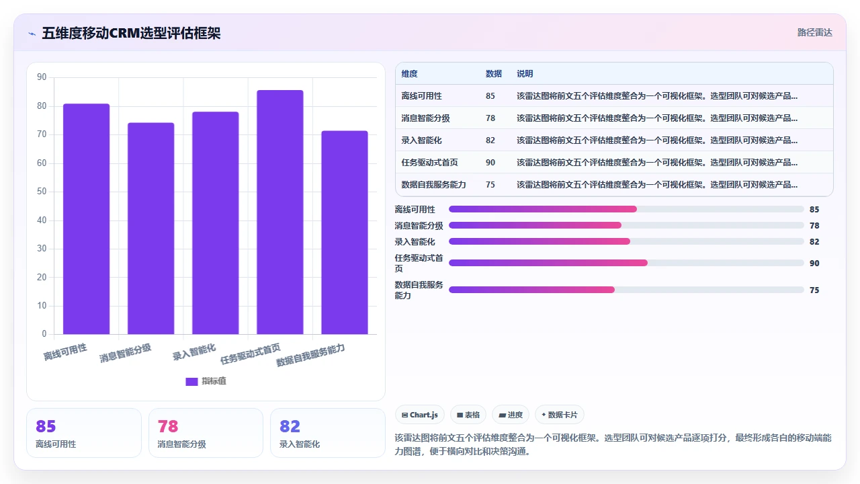Screen dimensions: 860x484
Task: Click value 75 in the table
Action: point(490,184)
